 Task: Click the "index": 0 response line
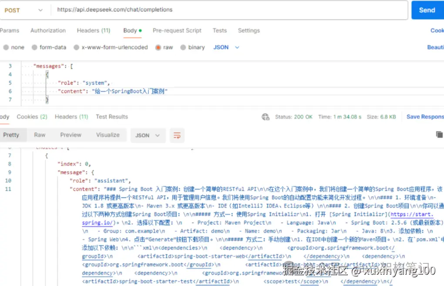74,164
